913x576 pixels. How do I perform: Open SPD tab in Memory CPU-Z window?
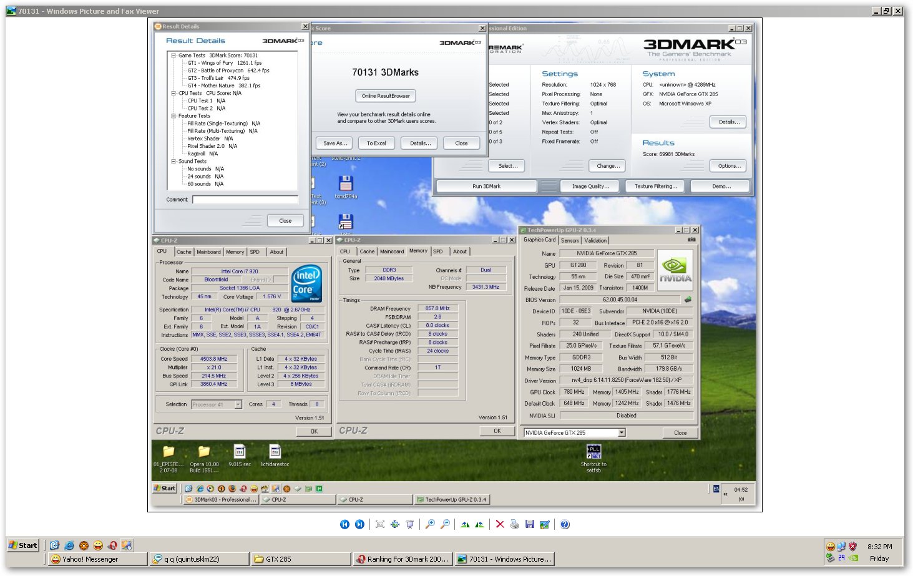438,251
